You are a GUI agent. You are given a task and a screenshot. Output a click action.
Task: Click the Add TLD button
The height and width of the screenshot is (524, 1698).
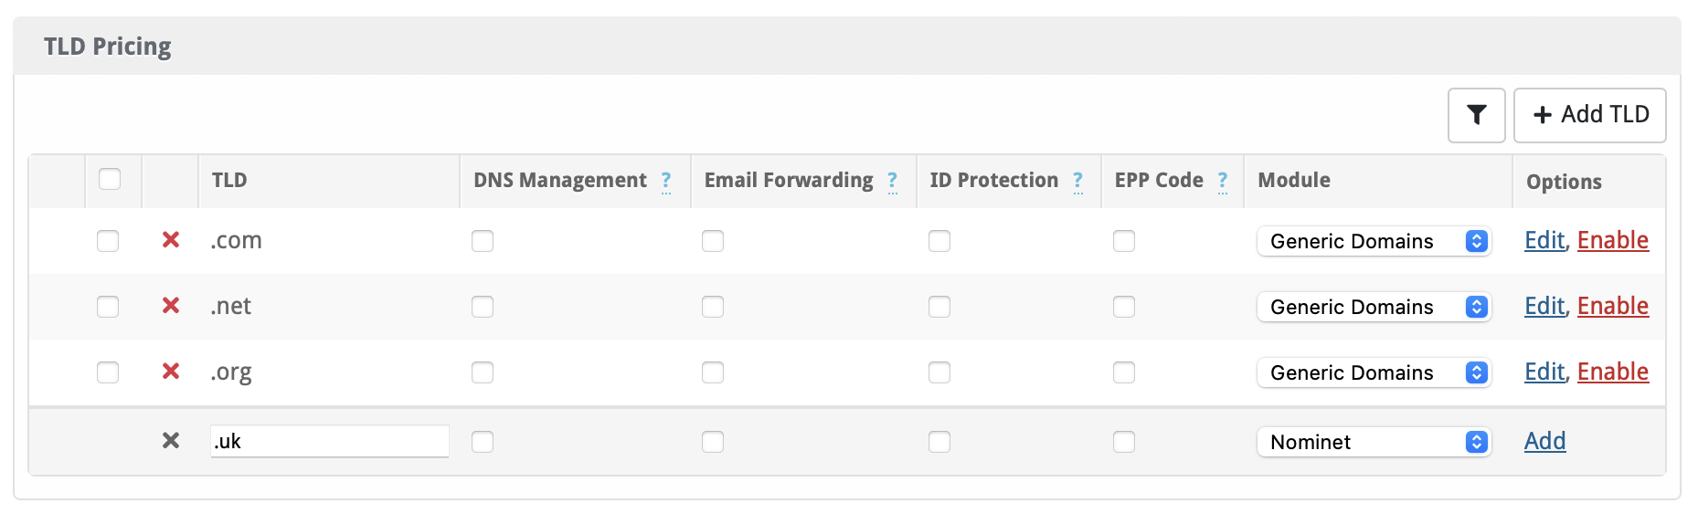pyautogui.click(x=1589, y=115)
